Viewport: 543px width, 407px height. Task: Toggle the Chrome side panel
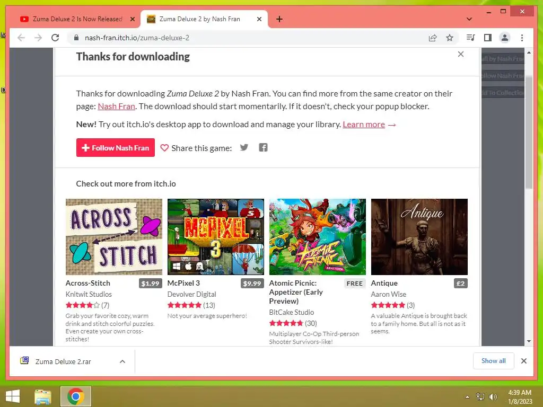coord(488,38)
